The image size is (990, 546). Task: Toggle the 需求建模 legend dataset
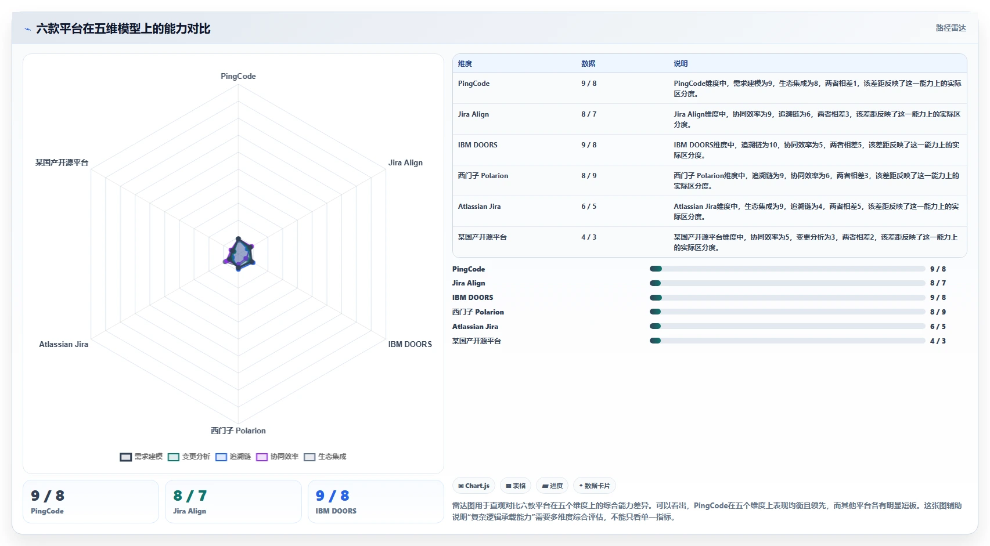point(141,457)
